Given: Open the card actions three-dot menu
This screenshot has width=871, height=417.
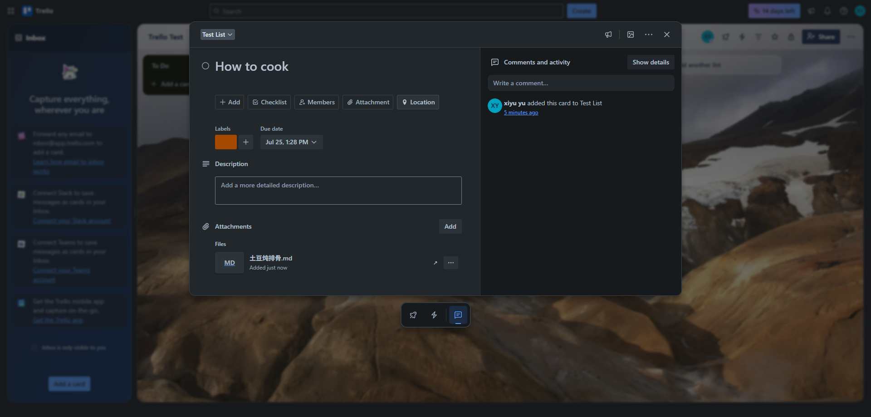Looking at the screenshot, I should (x=649, y=34).
